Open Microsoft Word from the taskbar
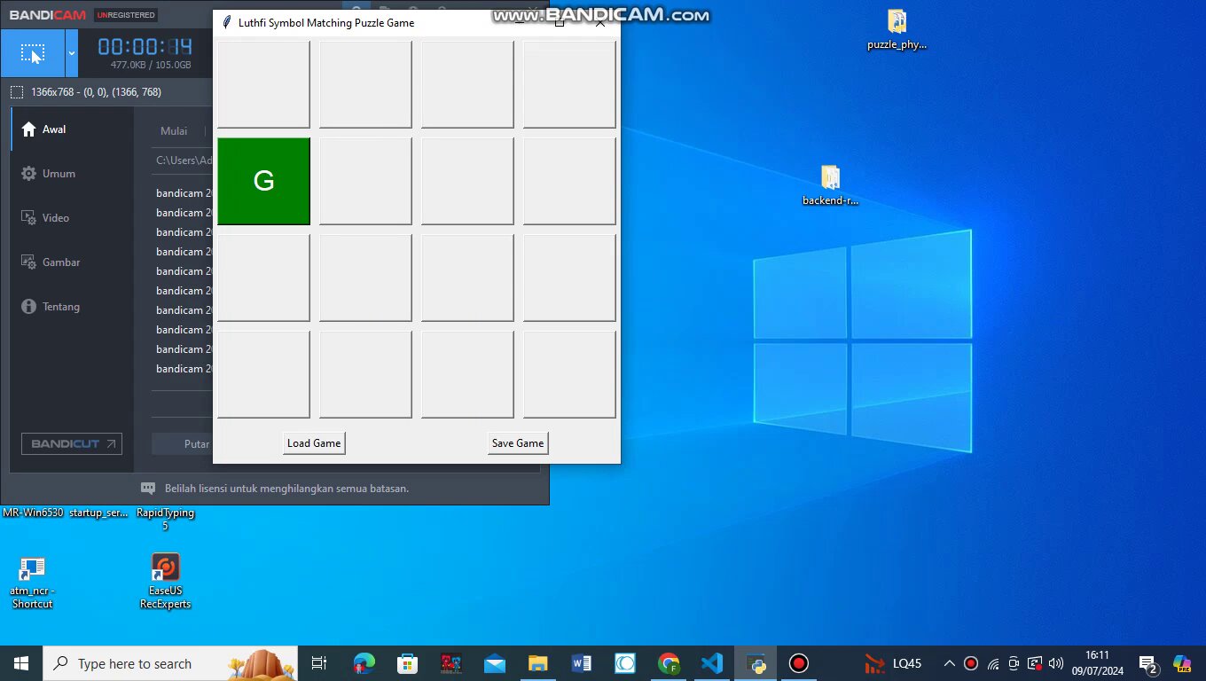Viewport: 1206px width, 681px height. (582, 663)
